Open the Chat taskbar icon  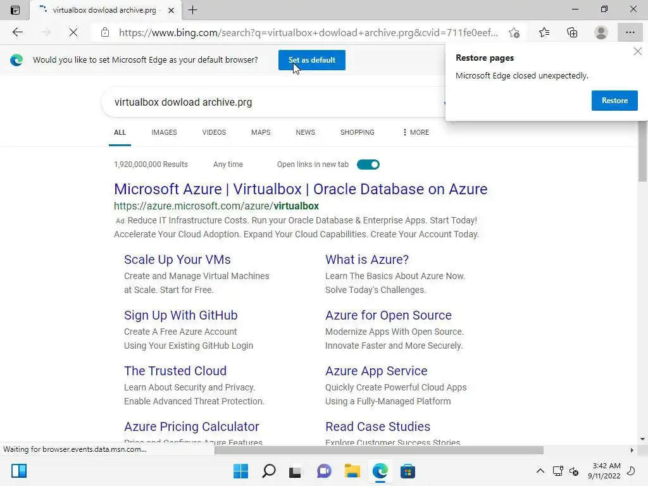coord(324,471)
